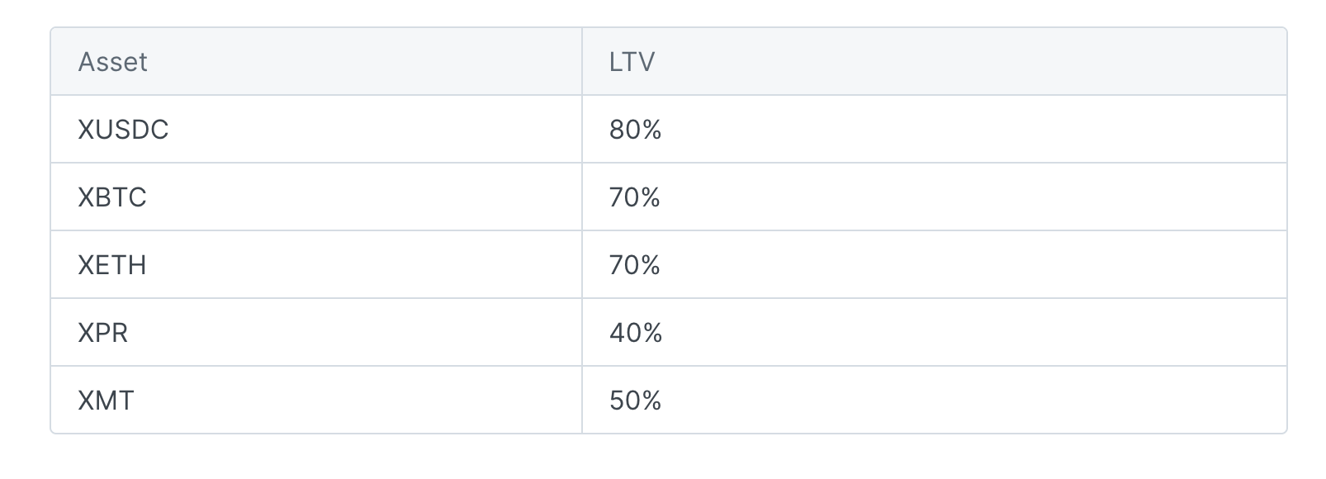The height and width of the screenshot is (479, 1326).
Task: Click the 'Asset' header text
Action: (x=112, y=62)
